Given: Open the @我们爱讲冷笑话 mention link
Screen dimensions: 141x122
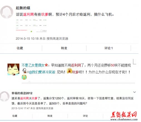Looking at the screenshot, I should (x=42, y=72).
